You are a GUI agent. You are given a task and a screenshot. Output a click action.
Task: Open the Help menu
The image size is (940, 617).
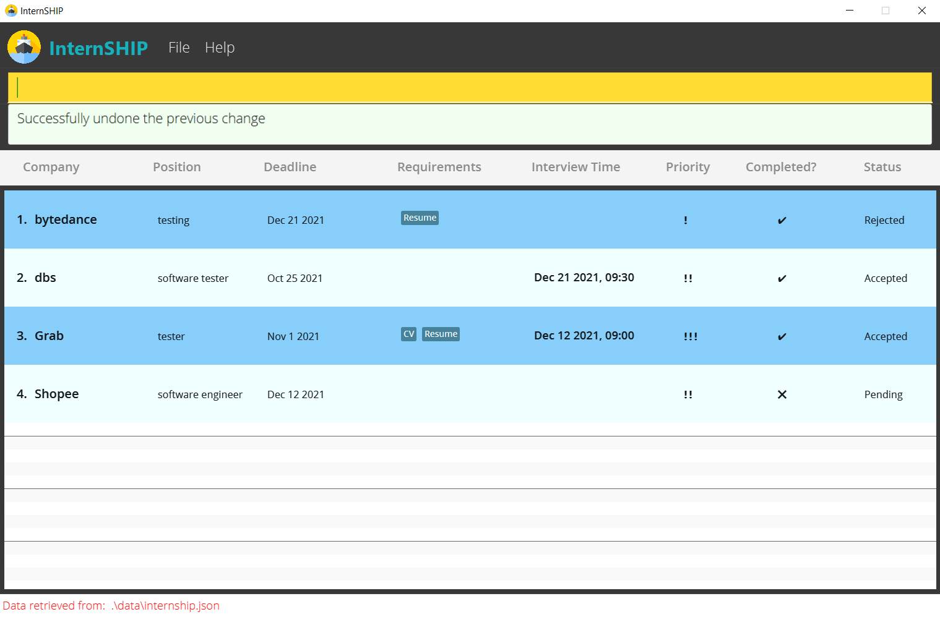(220, 48)
